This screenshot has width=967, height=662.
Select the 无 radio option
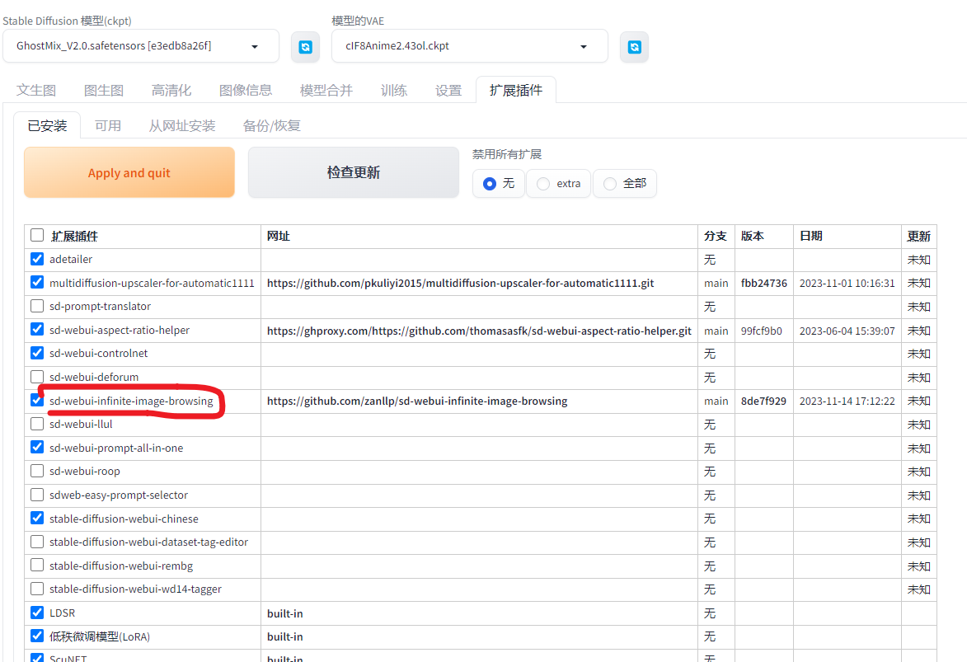(x=498, y=184)
